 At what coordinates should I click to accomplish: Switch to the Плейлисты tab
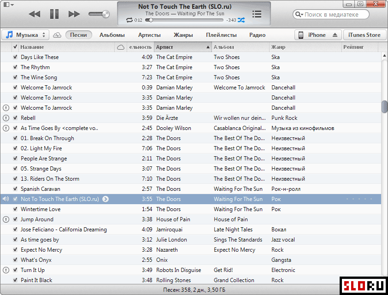(x=221, y=35)
